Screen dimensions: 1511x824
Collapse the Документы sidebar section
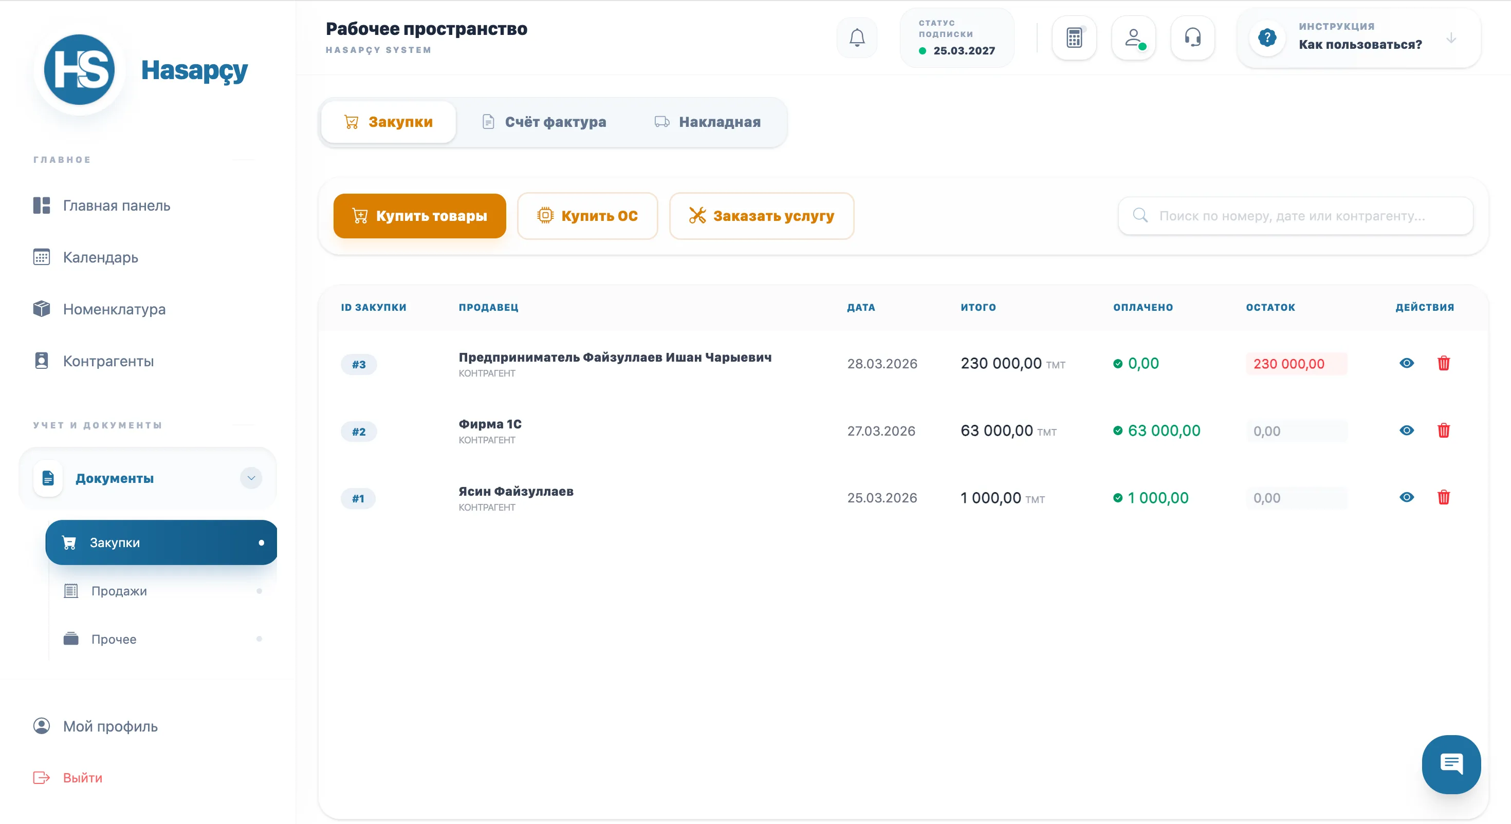click(251, 478)
